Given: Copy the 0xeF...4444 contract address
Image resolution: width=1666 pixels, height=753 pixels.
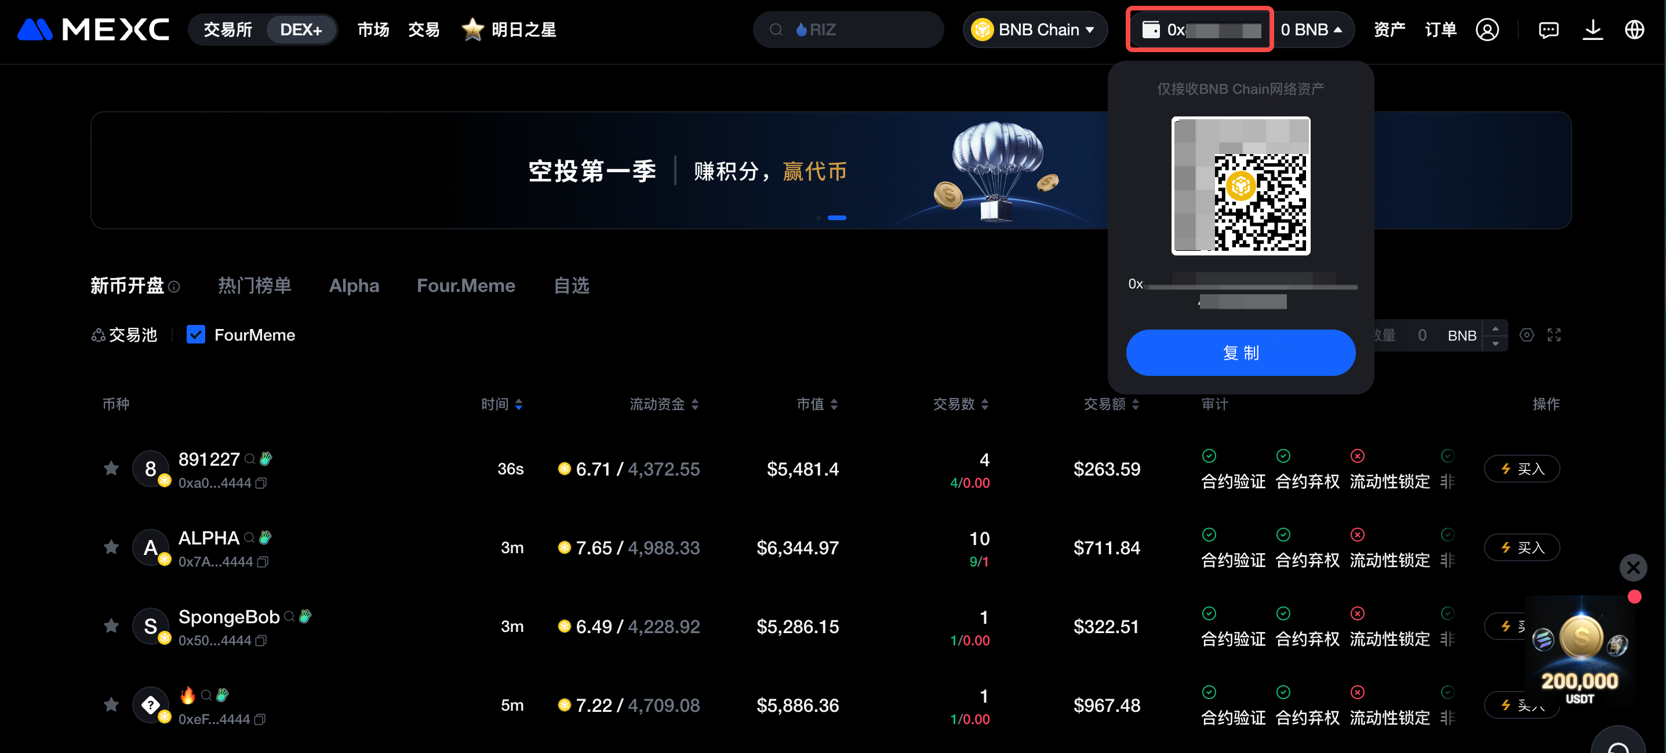Looking at the screenshot, I should tap(259, 719).
